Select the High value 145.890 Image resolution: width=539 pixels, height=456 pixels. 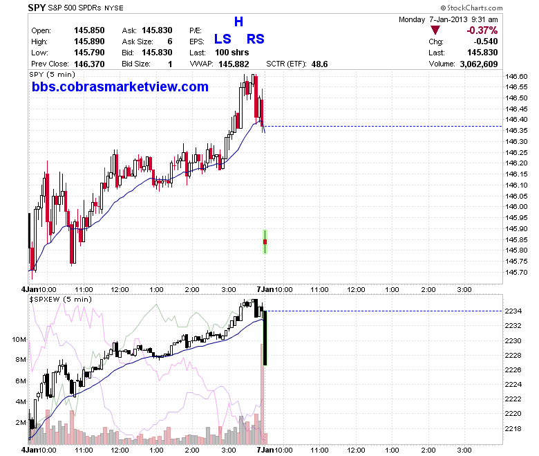pyautogui.click(x=89, y=42)
